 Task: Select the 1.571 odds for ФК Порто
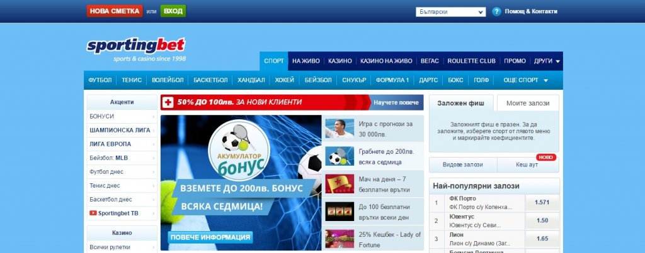(x=542, y=203)
